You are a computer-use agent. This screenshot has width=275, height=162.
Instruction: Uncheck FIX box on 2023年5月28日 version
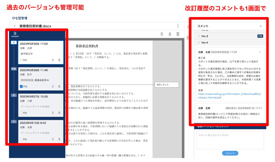coord(21,86)
